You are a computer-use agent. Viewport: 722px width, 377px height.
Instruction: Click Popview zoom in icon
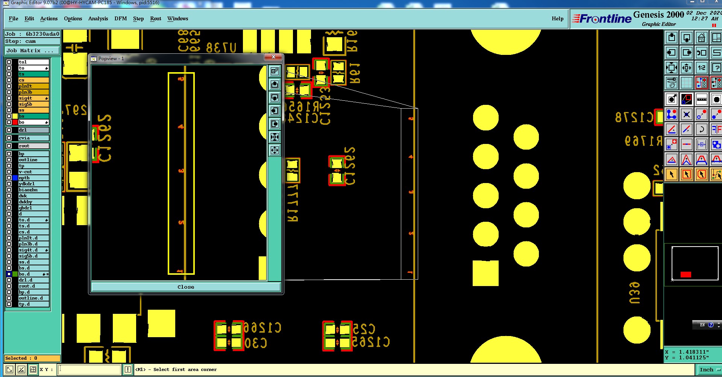click(x=275, y=137)
